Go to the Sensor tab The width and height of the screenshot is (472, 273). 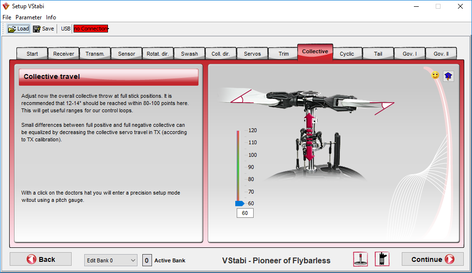[x=126, y=54]
